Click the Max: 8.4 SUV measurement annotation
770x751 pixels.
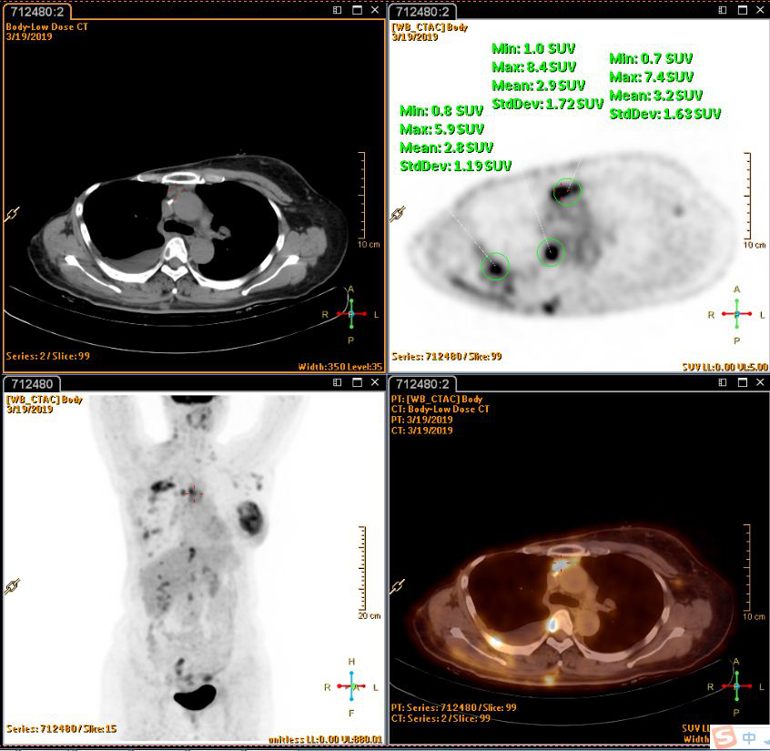(x=533, y=66)
